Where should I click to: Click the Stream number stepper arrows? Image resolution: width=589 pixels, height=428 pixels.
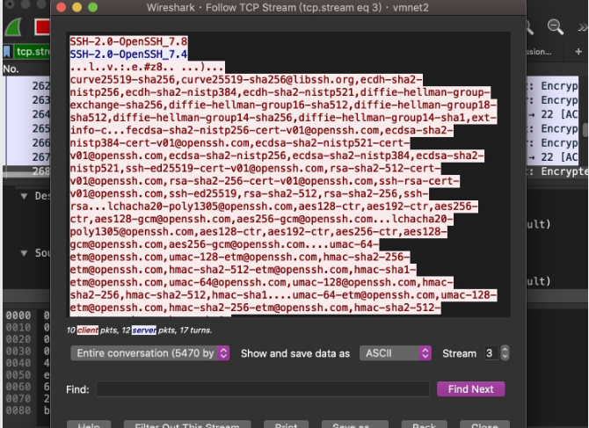tap(505, 353)
